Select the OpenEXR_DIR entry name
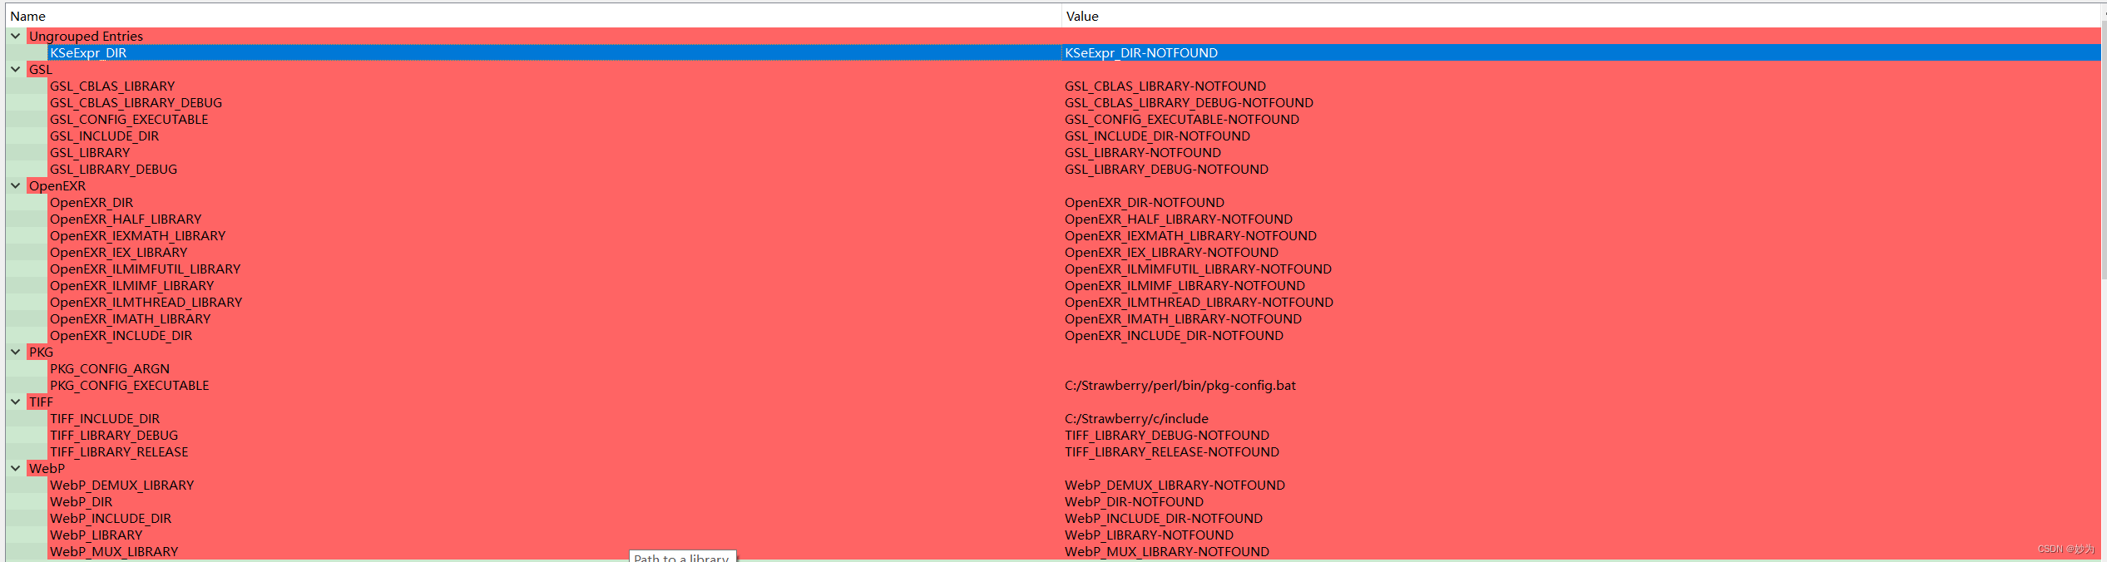 point(92,203)
